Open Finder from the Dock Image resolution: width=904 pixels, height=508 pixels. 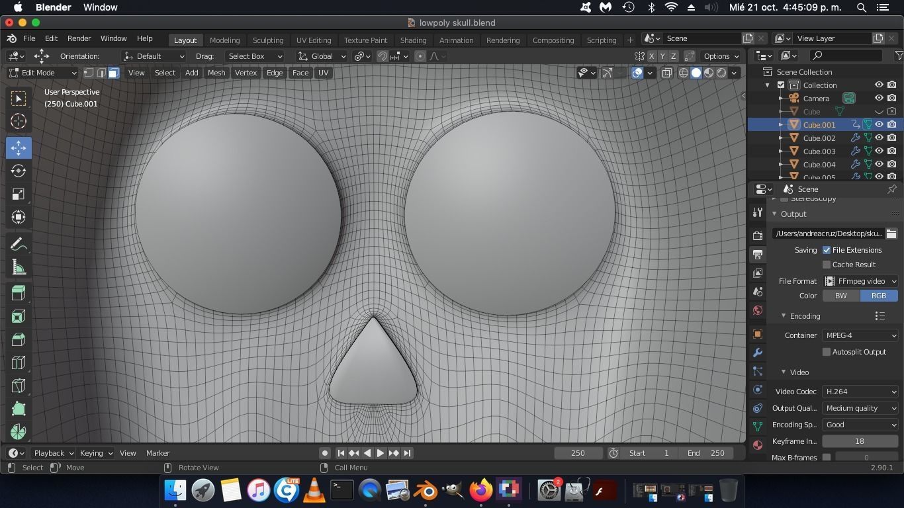[175, 490]
